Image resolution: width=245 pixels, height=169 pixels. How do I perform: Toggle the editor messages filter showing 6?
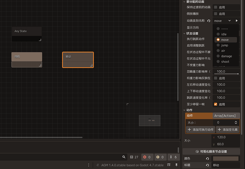173,157
